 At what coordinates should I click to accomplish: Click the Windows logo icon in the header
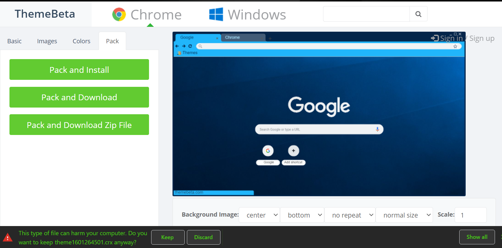click(216, 14)
